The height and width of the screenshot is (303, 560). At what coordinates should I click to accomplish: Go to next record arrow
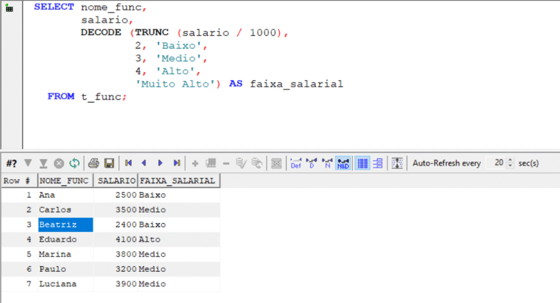160,163
